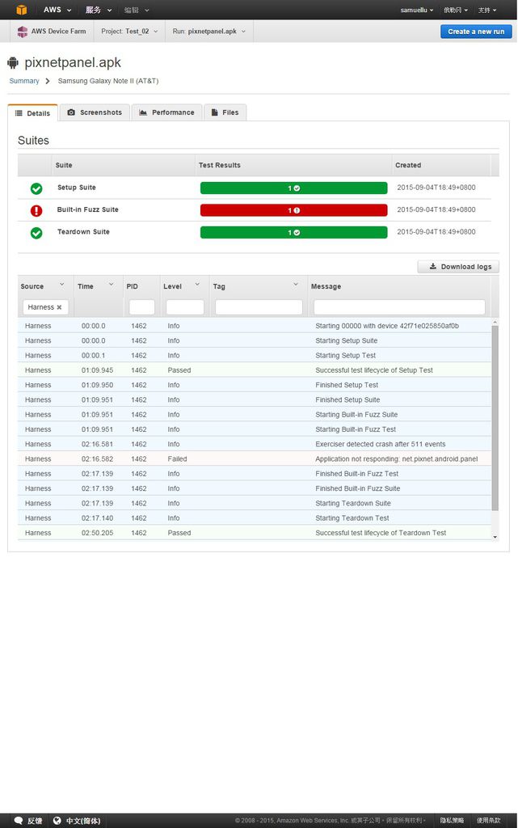This screenshot has height=828, width=518.
Task: Click the green result bar for Setup Suite
Action: pos(294,188)
